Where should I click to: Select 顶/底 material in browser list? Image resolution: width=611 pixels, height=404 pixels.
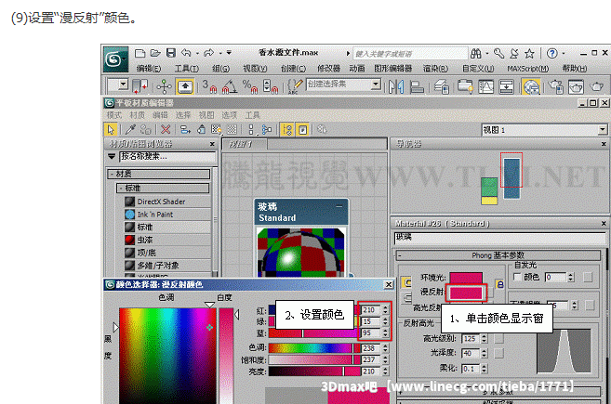pos(167,253)
